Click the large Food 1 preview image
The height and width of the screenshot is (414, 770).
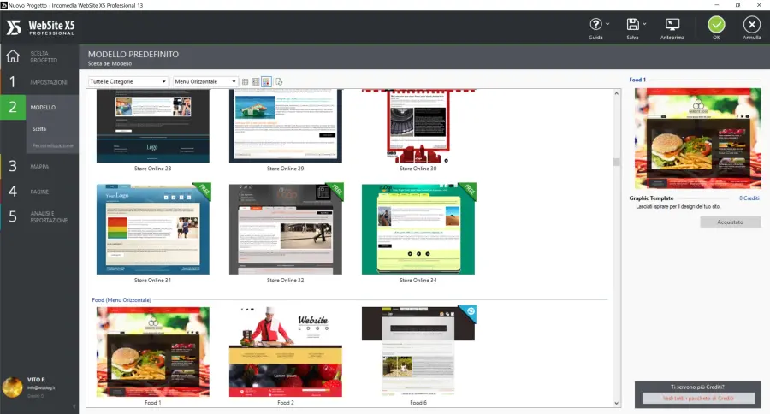(x=697, y=139)
